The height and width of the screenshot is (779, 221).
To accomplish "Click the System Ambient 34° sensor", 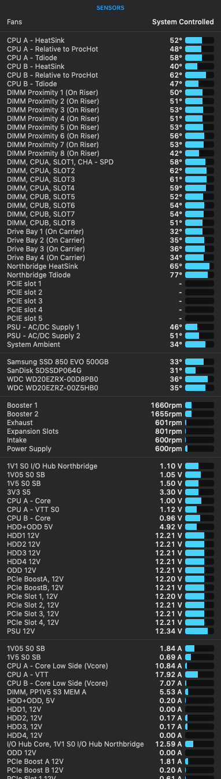I will [x=110, y=345].
